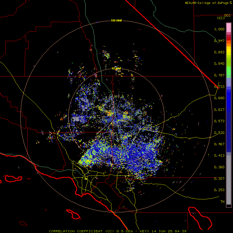Click the 0.893 scale label

coord(219,52)
